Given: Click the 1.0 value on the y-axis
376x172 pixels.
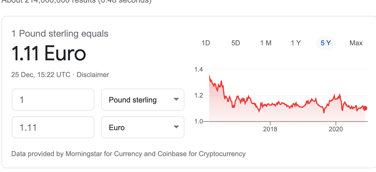Looking at the screenshot, I should click(x=199, y=121).
